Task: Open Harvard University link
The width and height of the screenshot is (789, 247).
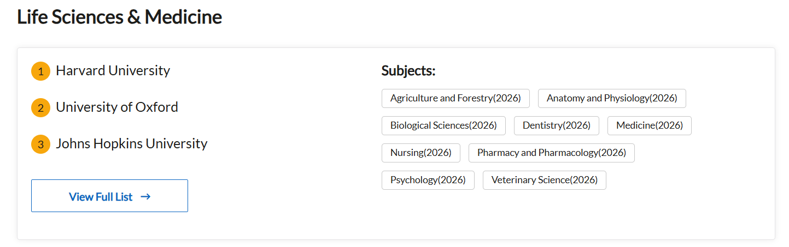Action: click(113, 71)
